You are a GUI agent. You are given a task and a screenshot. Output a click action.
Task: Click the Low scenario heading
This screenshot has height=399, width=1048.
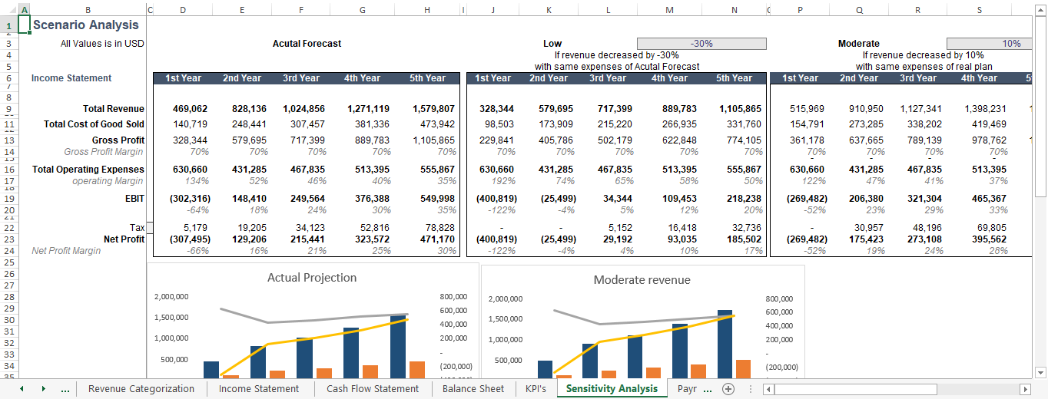[552, 44]
